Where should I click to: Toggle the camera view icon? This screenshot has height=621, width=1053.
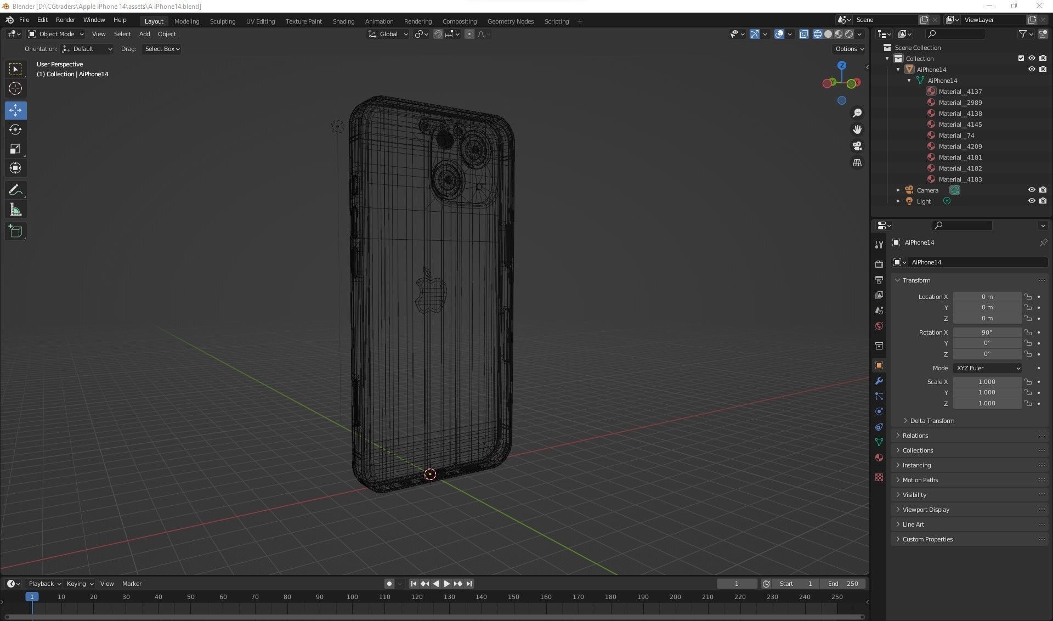857,146
